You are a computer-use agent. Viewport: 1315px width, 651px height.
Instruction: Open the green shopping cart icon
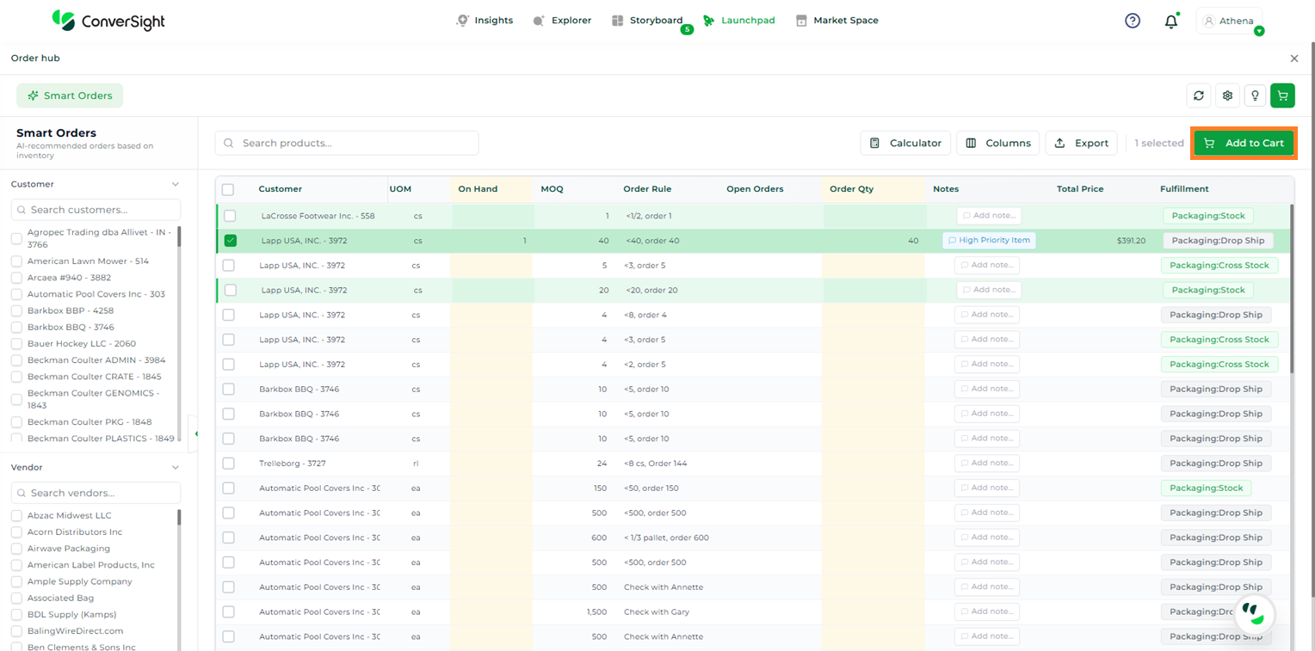(x=1282, y=95)
